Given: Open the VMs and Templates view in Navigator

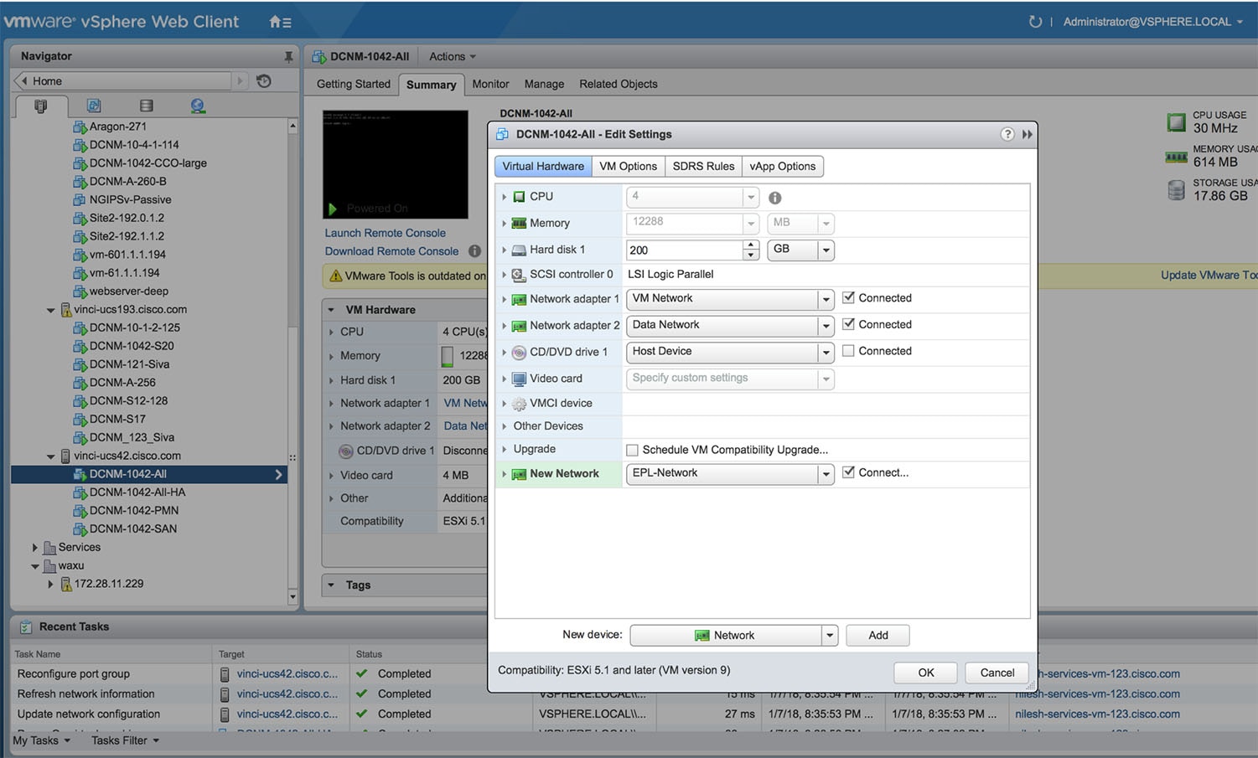Looking at the screenshot, I should [93, 105].
